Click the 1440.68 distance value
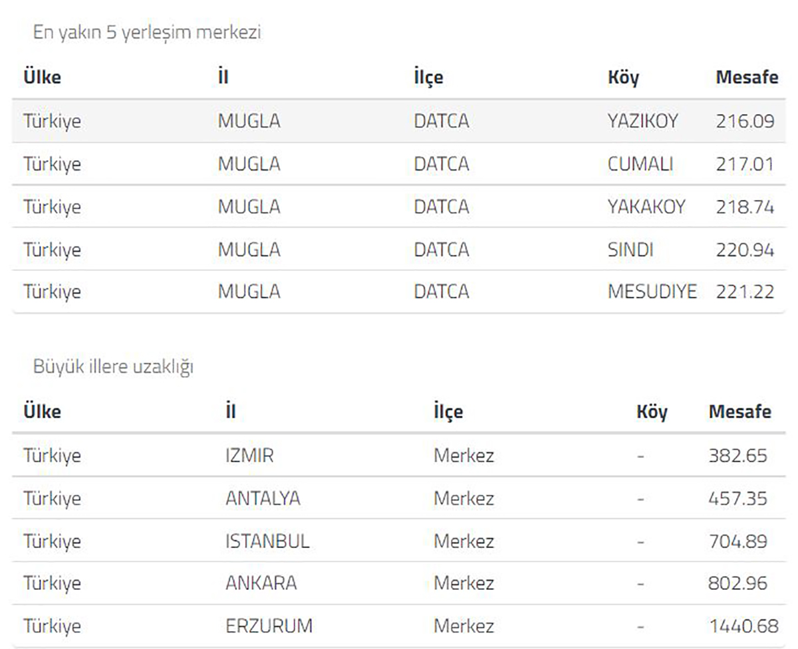798x649 pixels. [x=743, y=626]
